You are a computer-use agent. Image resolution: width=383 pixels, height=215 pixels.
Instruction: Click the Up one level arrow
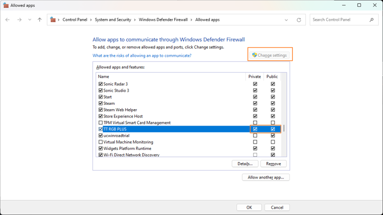pos(39,20)
